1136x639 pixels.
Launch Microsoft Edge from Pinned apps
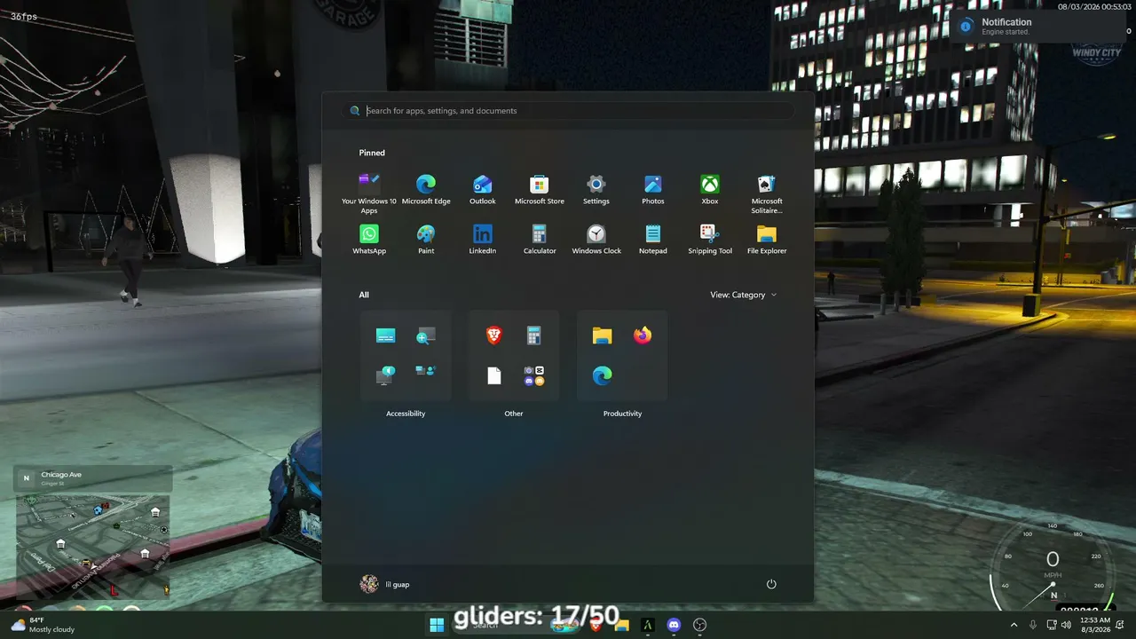coord(426,191)
